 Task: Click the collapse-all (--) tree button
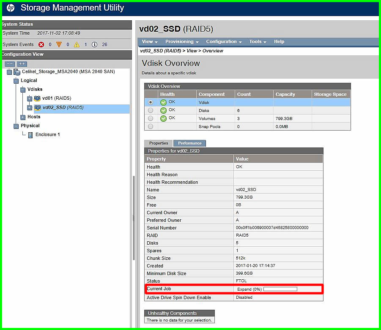pyautogui.click(x=10, y=64)
